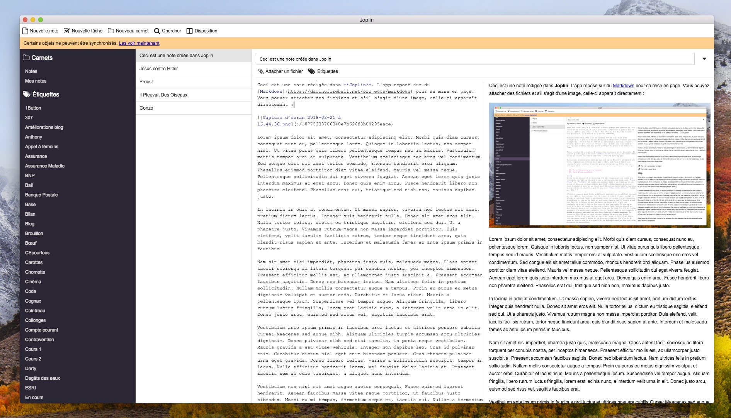Follow the Markdown link in preview
The width and height of the screenshot is (731, 418).
tap(623, 86)
